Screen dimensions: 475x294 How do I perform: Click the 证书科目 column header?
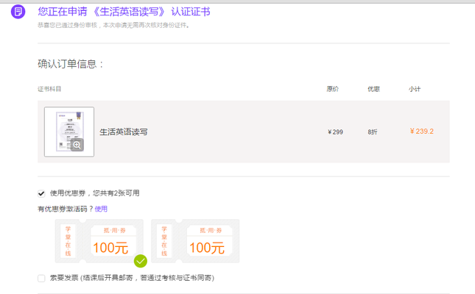(49, 89)
